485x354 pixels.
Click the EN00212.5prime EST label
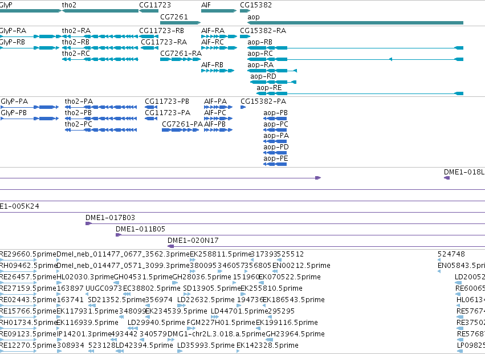[301, 266]
